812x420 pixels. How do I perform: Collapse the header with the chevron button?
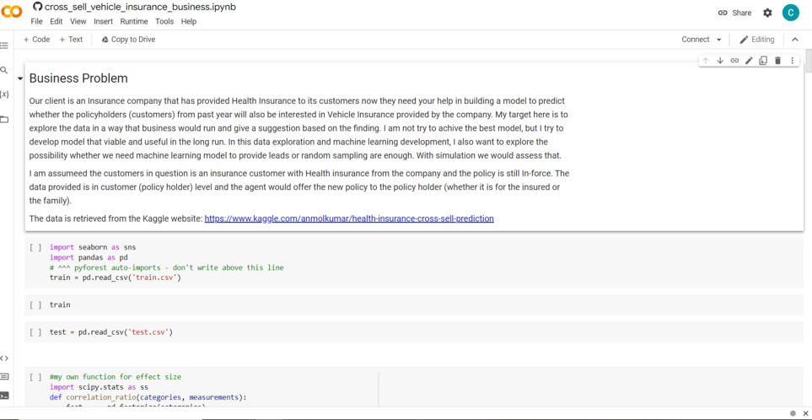[794, 40]
